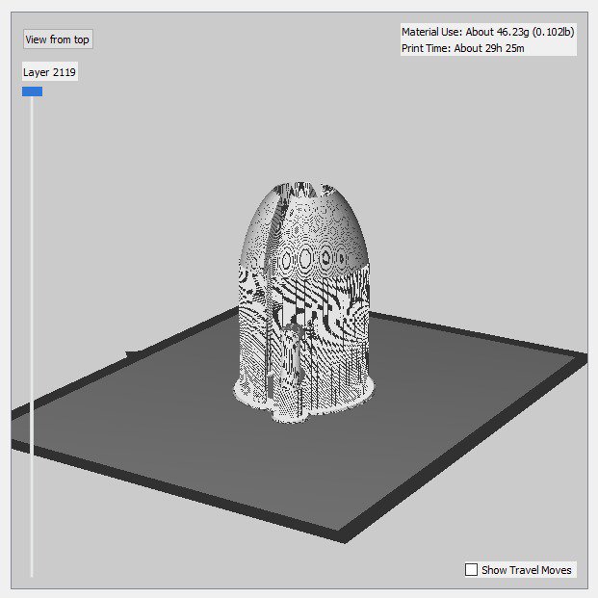Screen dimensions: 598x598
Task: Click the build plate surface right of the model
Action: click(462, 404)
